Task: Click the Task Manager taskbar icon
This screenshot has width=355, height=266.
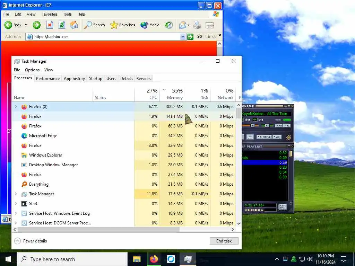Action: [x=188, y=259]
